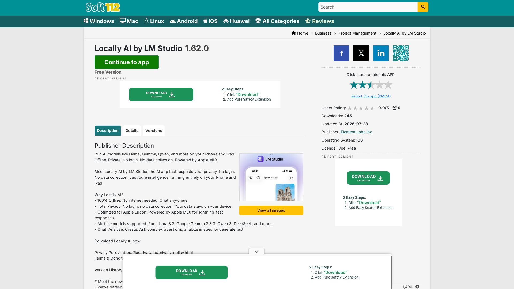The height and width of the screenshot is (289, 514).
Task: Share the app on Facebook
Action: tap(341, 53)
